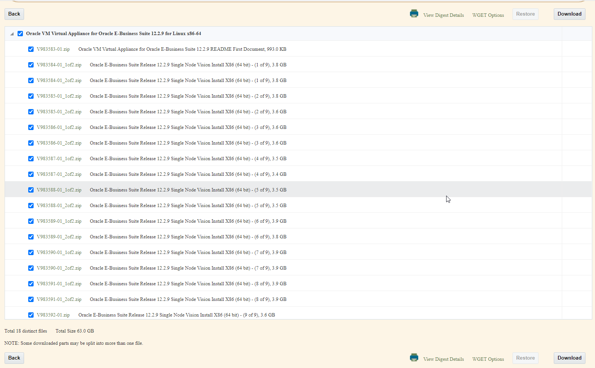Viewport: 595px width, 368px height.
Task: Click V983586-01_1of2.zip file name
Action: pos(59,127)
